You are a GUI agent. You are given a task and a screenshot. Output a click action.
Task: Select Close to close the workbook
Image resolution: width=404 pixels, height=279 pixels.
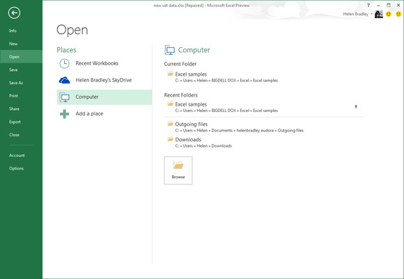14,134
